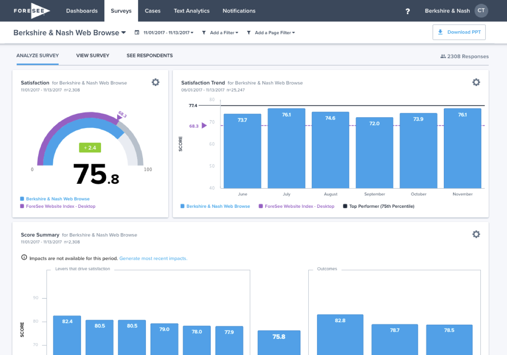This screenshot has width=507, height=355.
Task: Open the Add a Page Filter dropdown
Action: 275,32
